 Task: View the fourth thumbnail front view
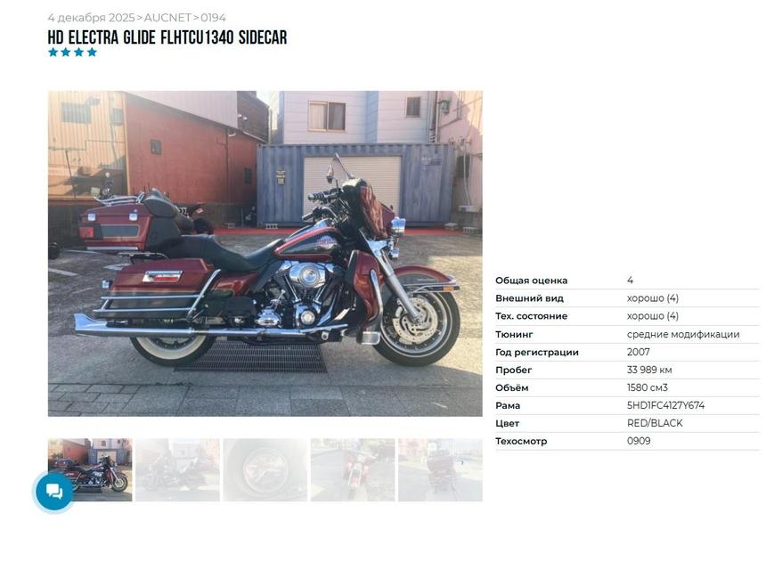click(353, 469)
